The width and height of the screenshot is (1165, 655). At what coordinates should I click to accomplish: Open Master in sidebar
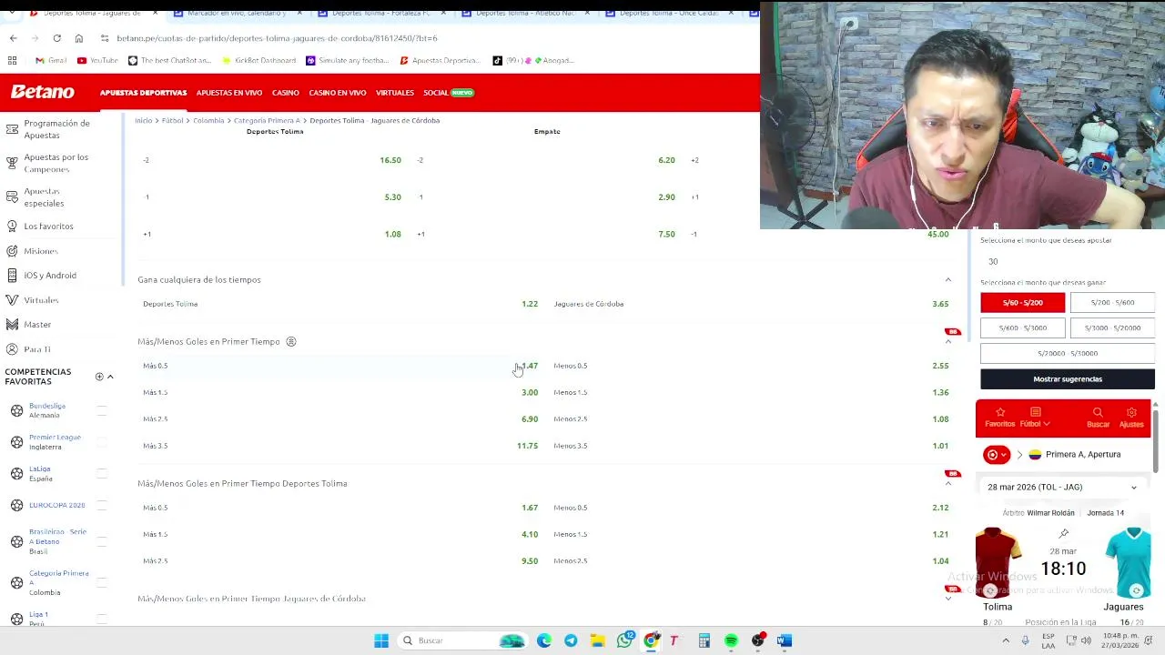[29, 324]
